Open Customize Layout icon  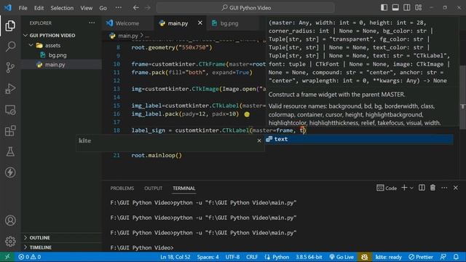point(419,8)
